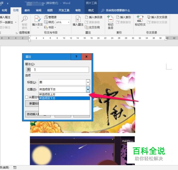Open the Picture Tools Format tab
This screenshot has width=178, height=170.
91,10
